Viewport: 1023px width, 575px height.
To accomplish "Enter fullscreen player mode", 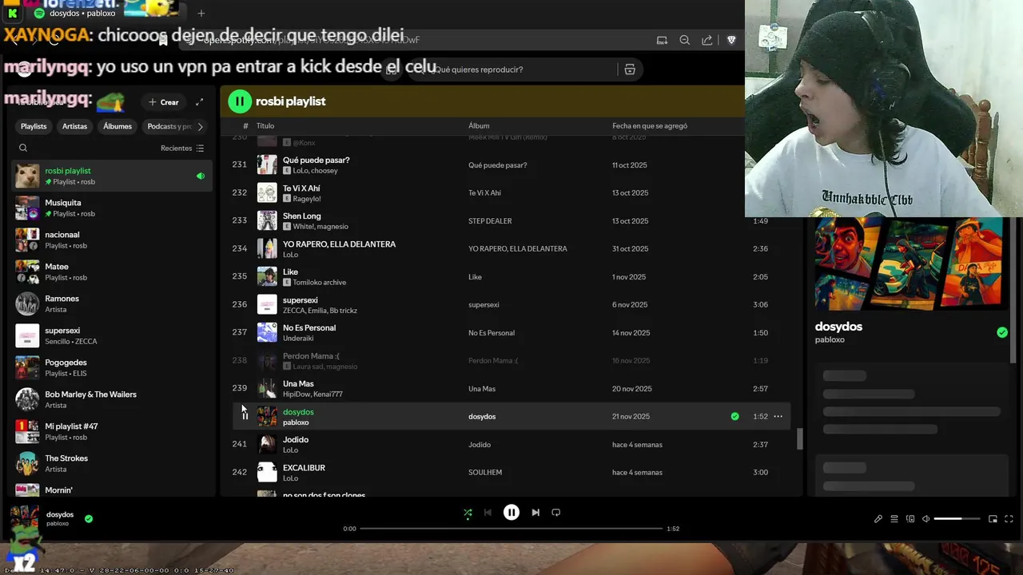I will point(1009,519).
